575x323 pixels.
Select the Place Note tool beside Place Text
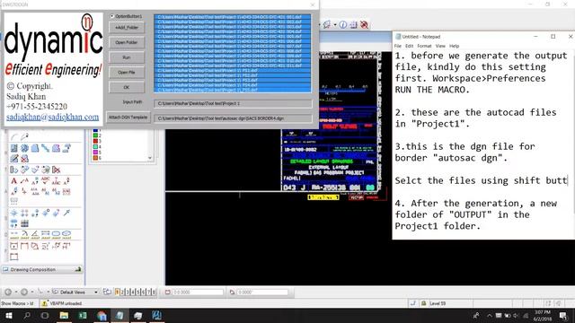pos(24,180)
